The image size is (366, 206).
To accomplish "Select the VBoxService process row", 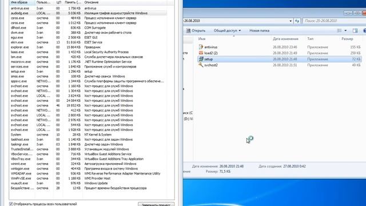I will [88, 154].
